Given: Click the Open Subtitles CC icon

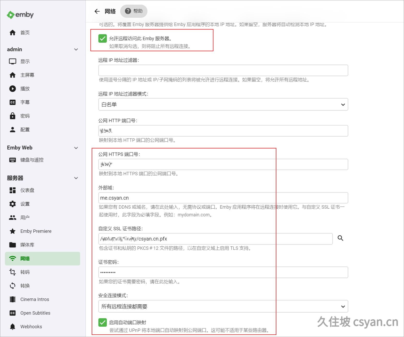Looking at the screenshot, I should (x=12, y=313).
